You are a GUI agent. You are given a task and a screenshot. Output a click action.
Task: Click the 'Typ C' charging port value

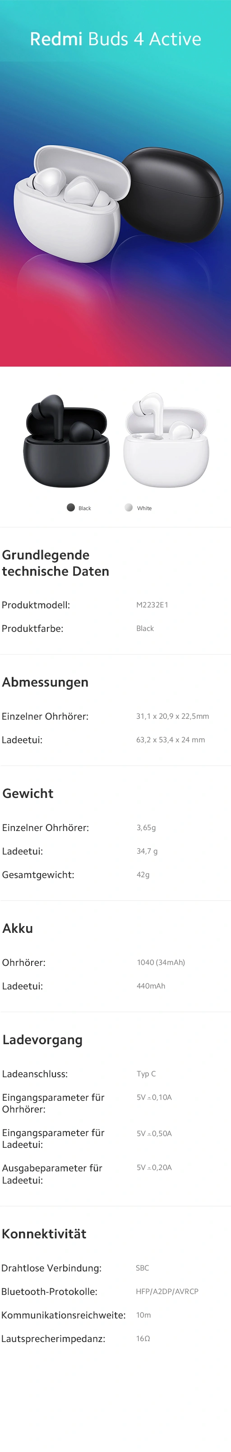coord(146,1074)
